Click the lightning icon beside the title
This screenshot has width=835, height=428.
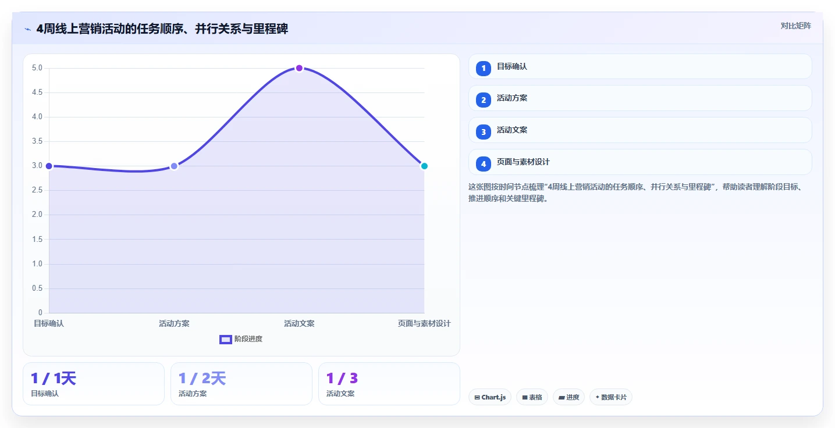coord(27,29)
